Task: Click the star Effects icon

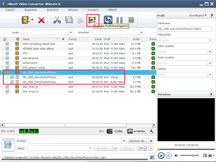Action: click(80, 20)
